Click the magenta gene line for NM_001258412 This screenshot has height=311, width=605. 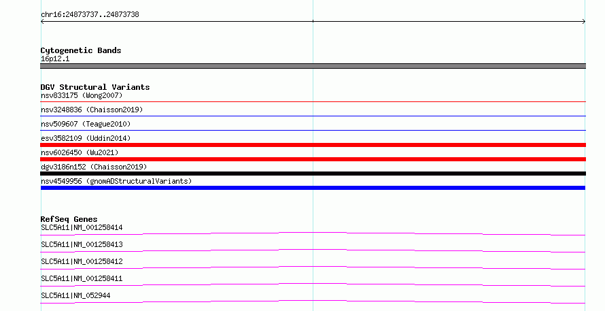313,267
